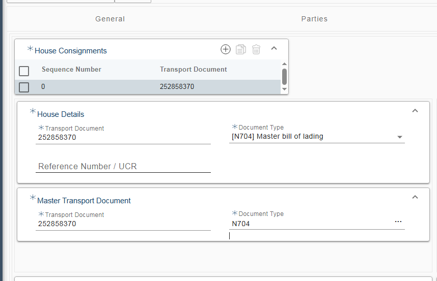Screen dimensions: 437x281
Task: Switch to the General tab
Action: [110, 19]
